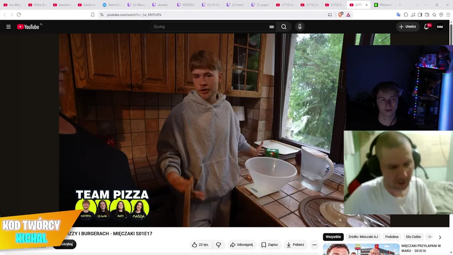The height and width of the screenshot is (255, 453).
Task: Open YouTube notifications bell
Action: coord(426,27)
